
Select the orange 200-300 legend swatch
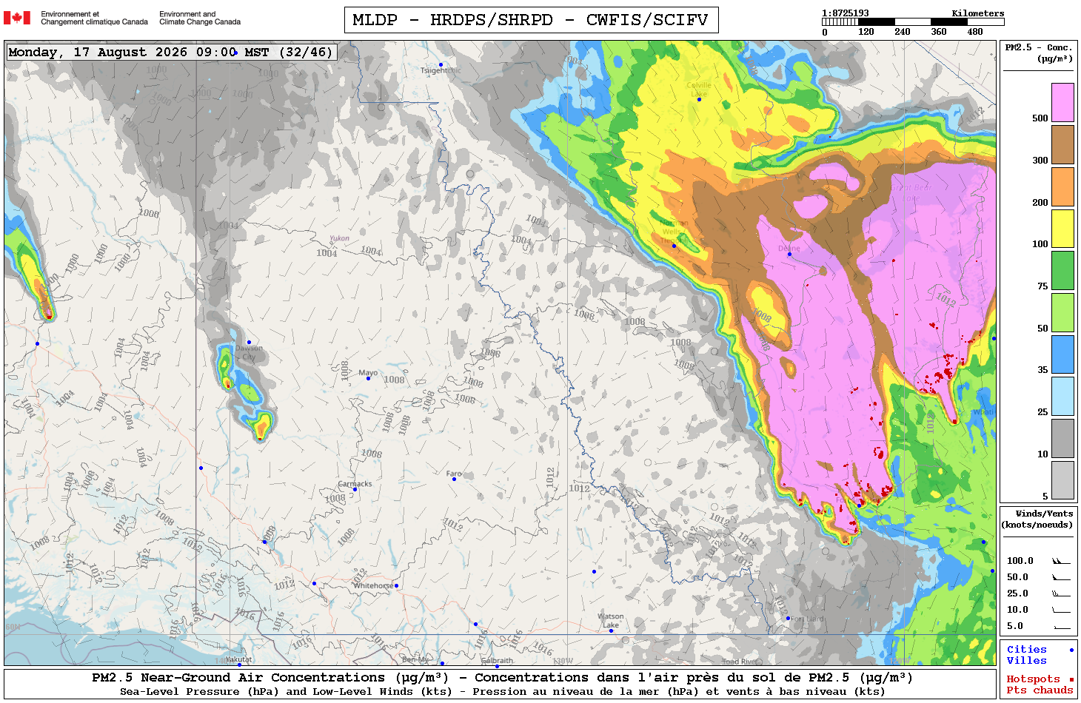(x=1062, y=186)
